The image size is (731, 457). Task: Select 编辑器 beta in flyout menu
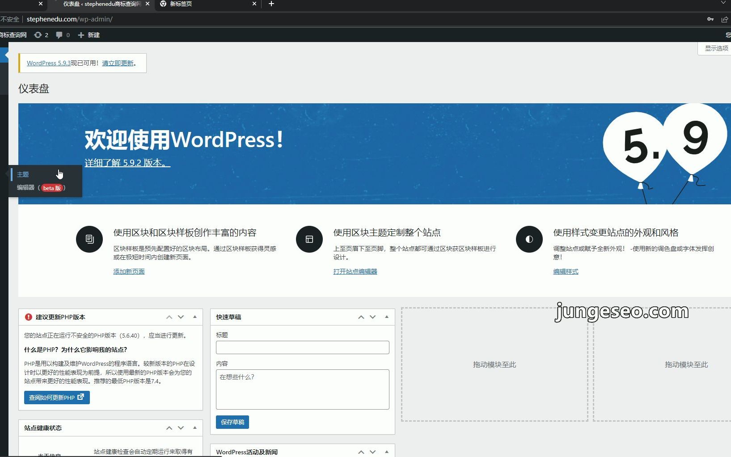41,188
